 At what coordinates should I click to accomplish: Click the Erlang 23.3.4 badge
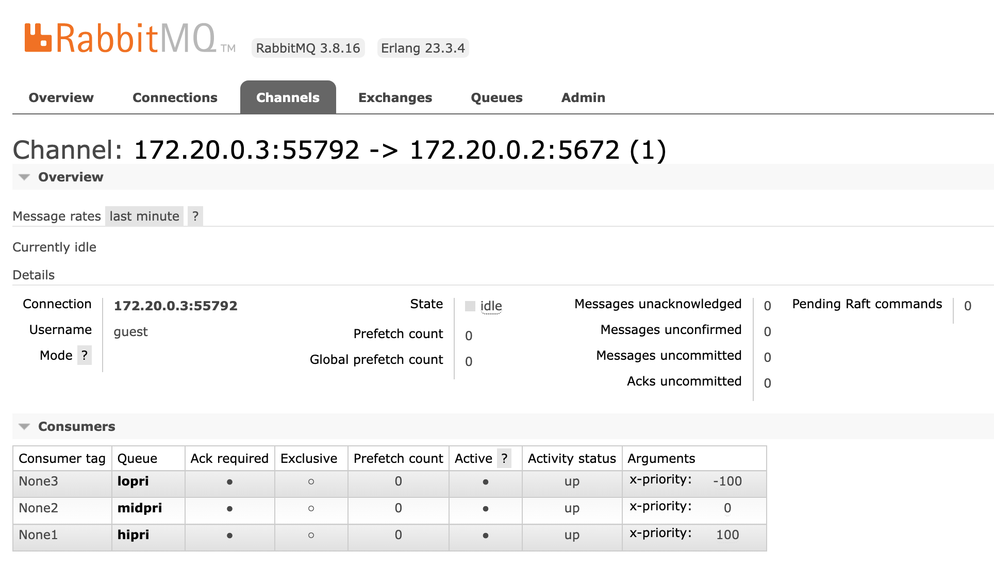point(423,48)
